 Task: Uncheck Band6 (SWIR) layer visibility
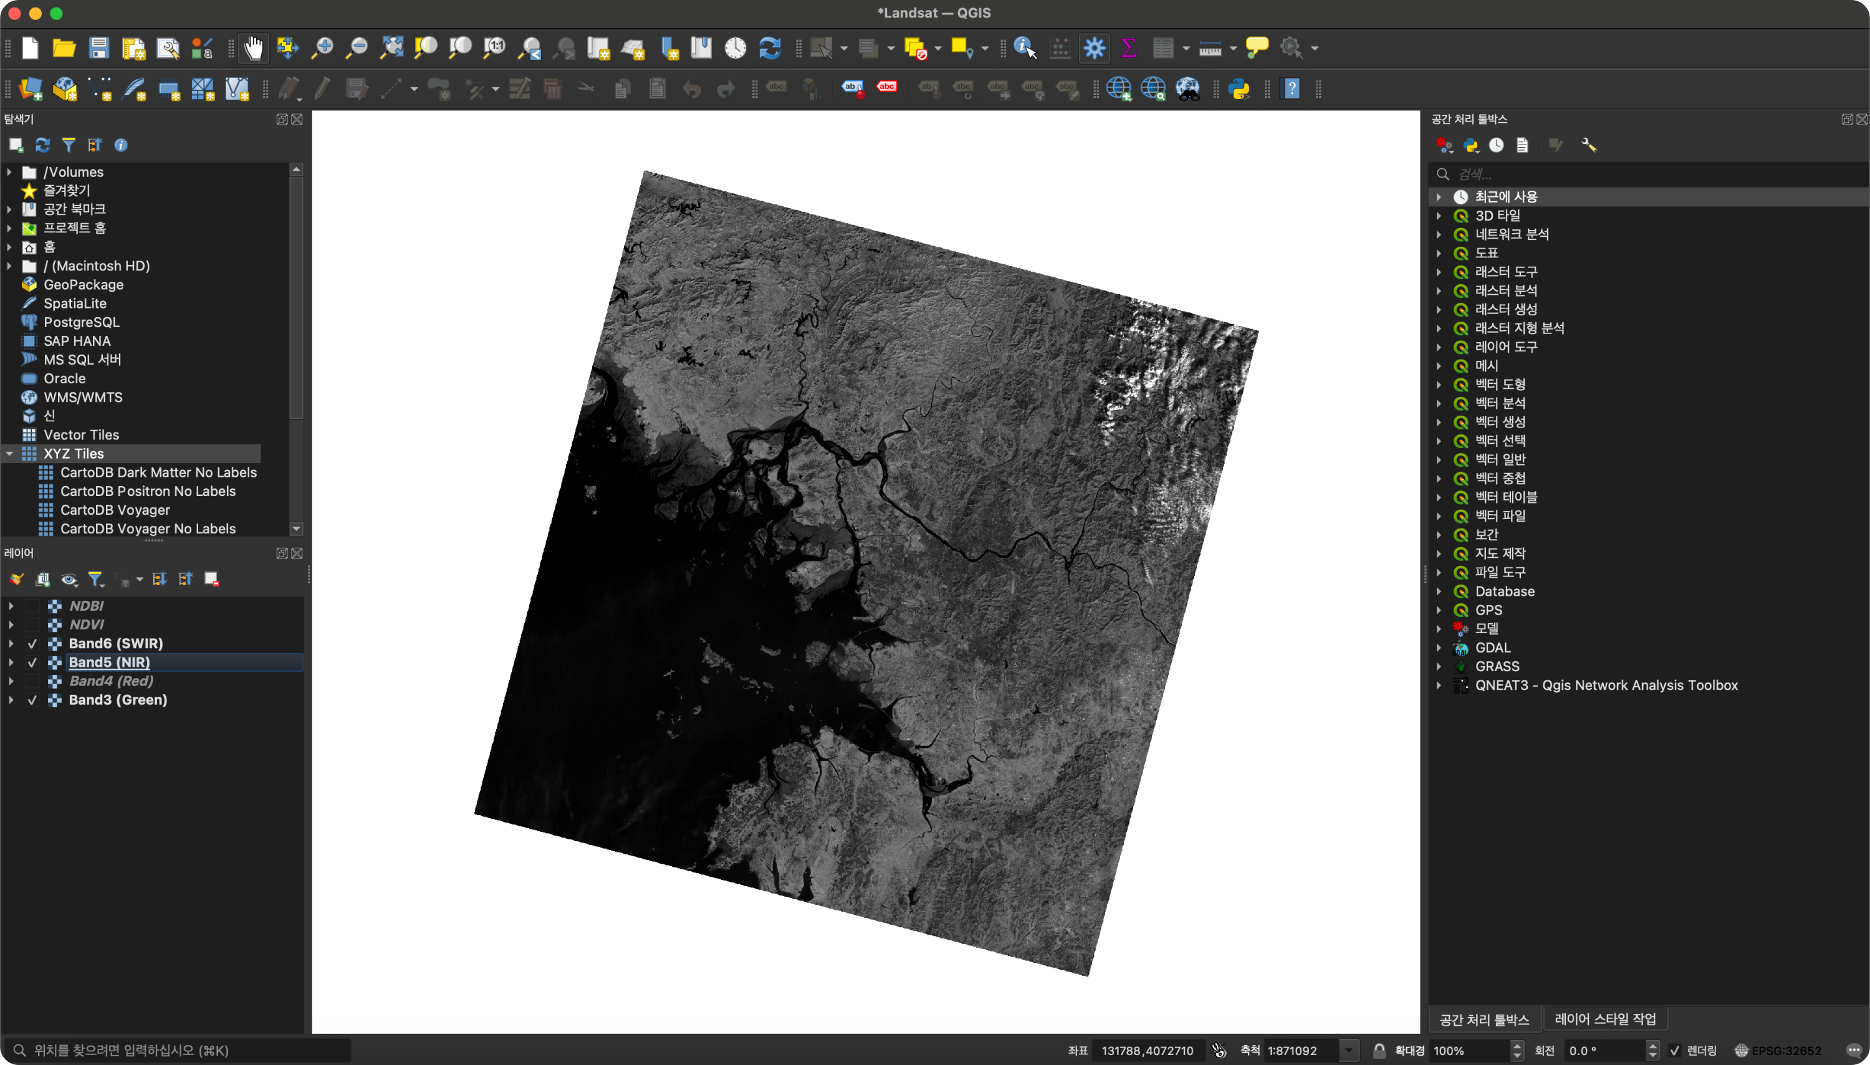point(32,644)
